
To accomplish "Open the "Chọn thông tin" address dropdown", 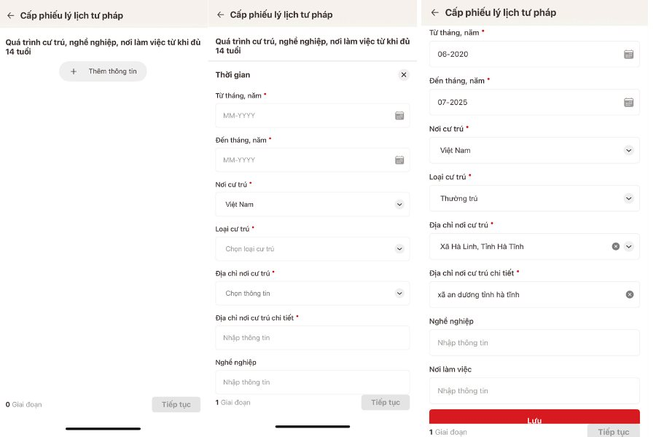I will click(399, 294).
